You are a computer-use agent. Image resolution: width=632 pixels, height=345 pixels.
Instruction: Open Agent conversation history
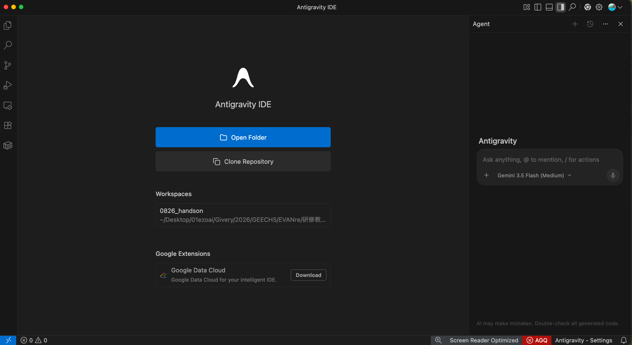pos(590,24)
